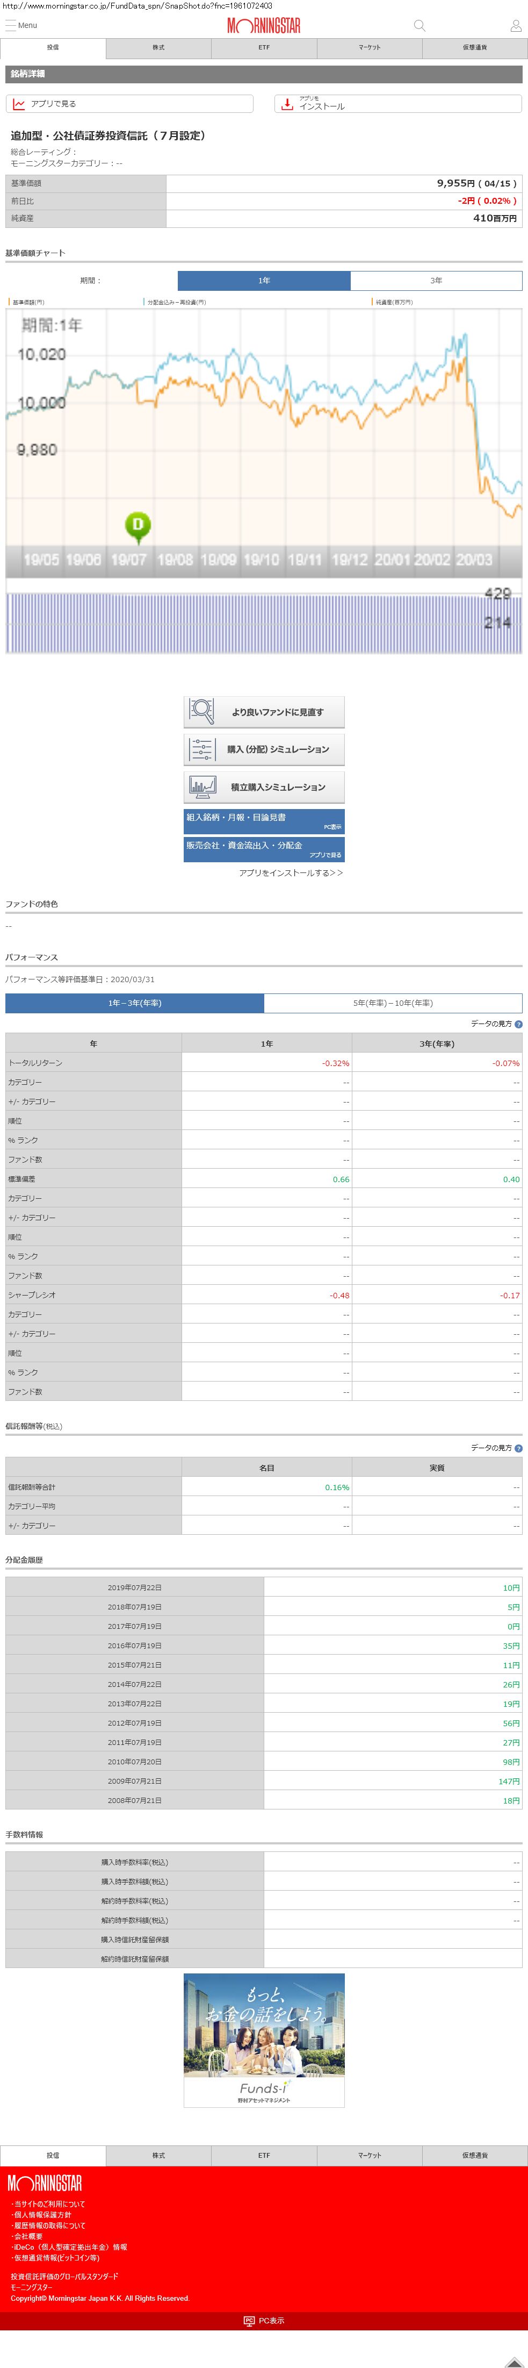
Task: Show 5年(年率)－10年(年率) performance
Action: tap(393, 1003)
